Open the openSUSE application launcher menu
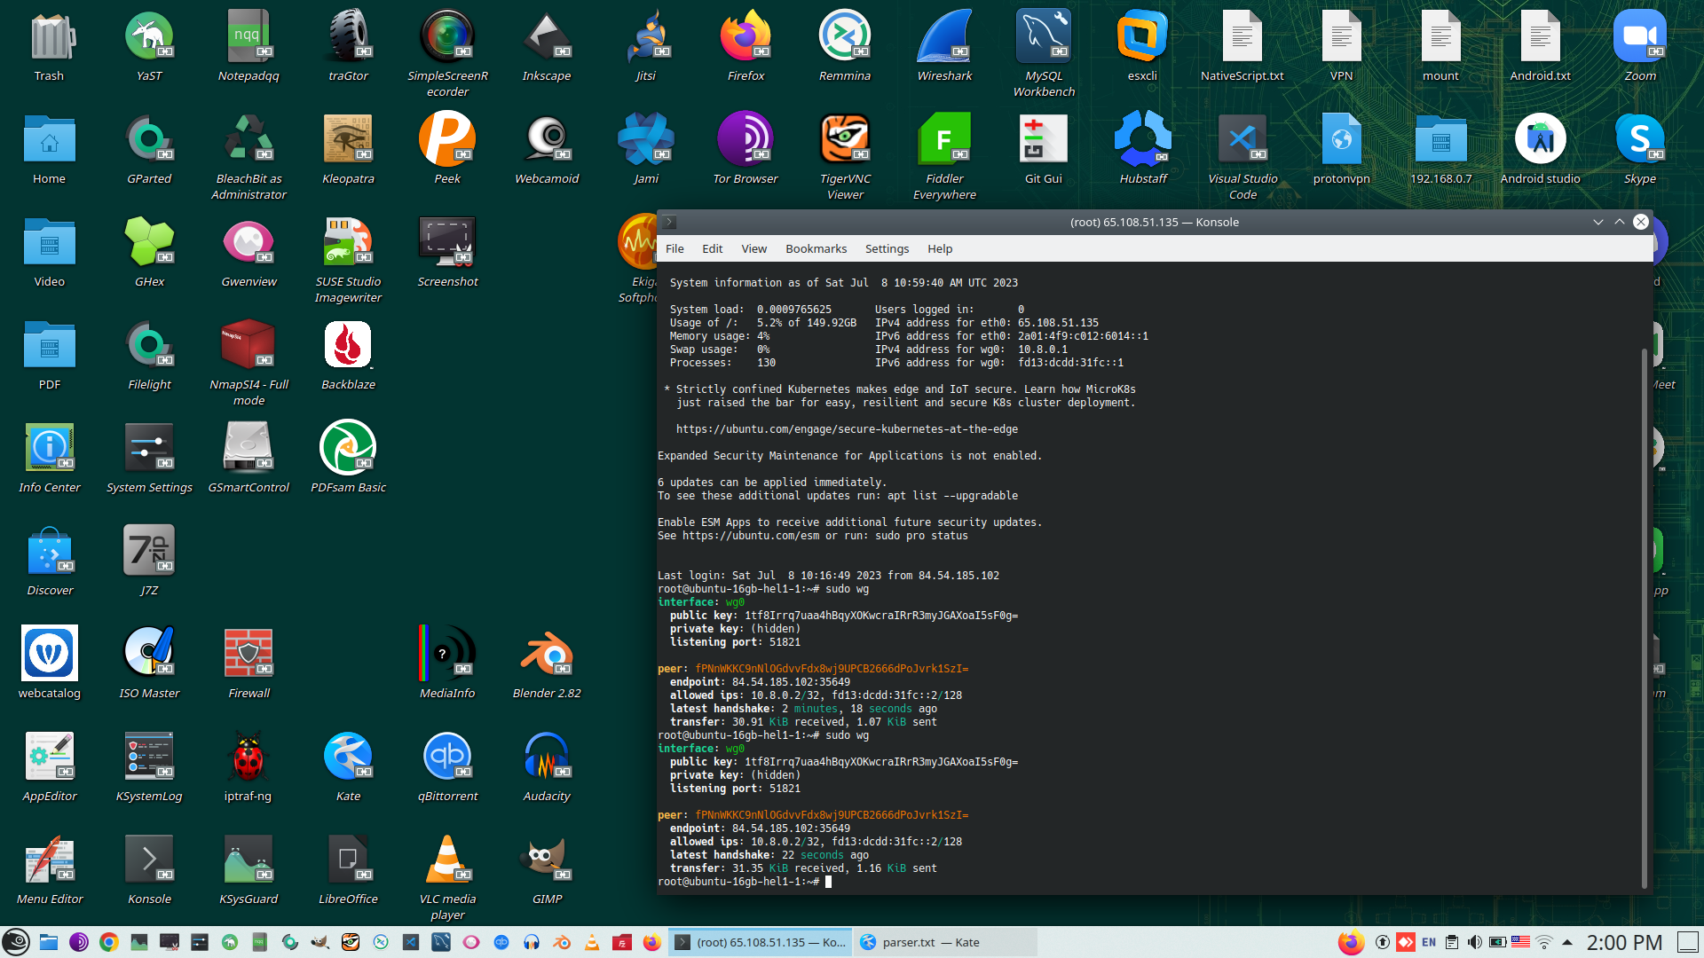This screenshot has height=958, width=1704. tap(16, 942)
